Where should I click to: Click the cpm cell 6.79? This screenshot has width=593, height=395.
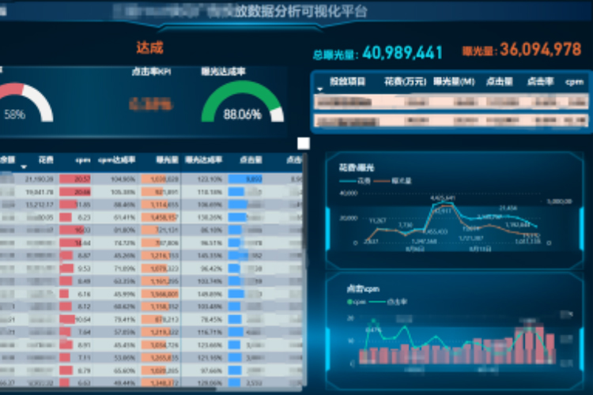pyautogui.click(x=84, y=371)
